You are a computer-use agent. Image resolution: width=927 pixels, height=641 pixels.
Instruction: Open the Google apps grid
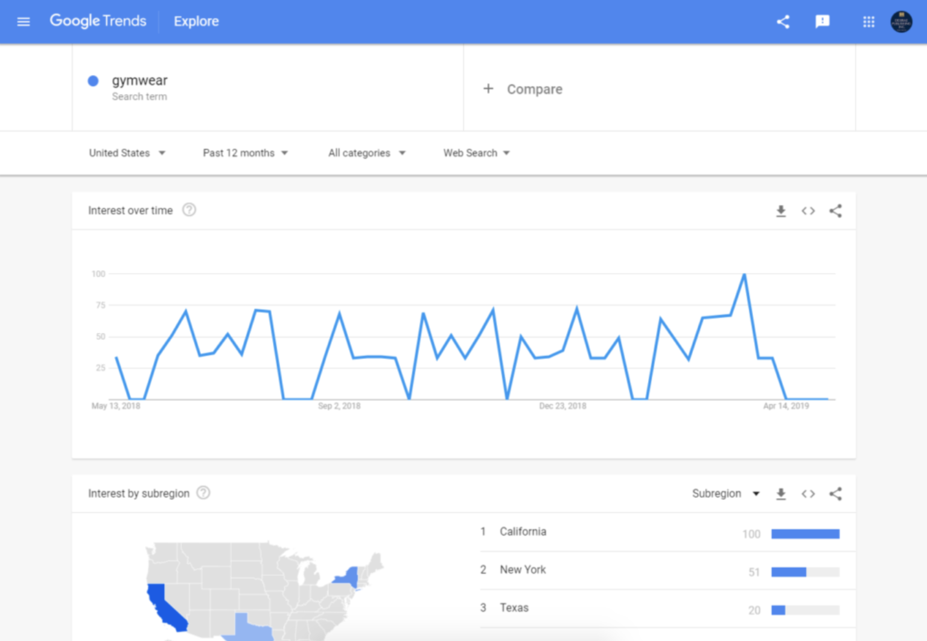tap(869, 21)
